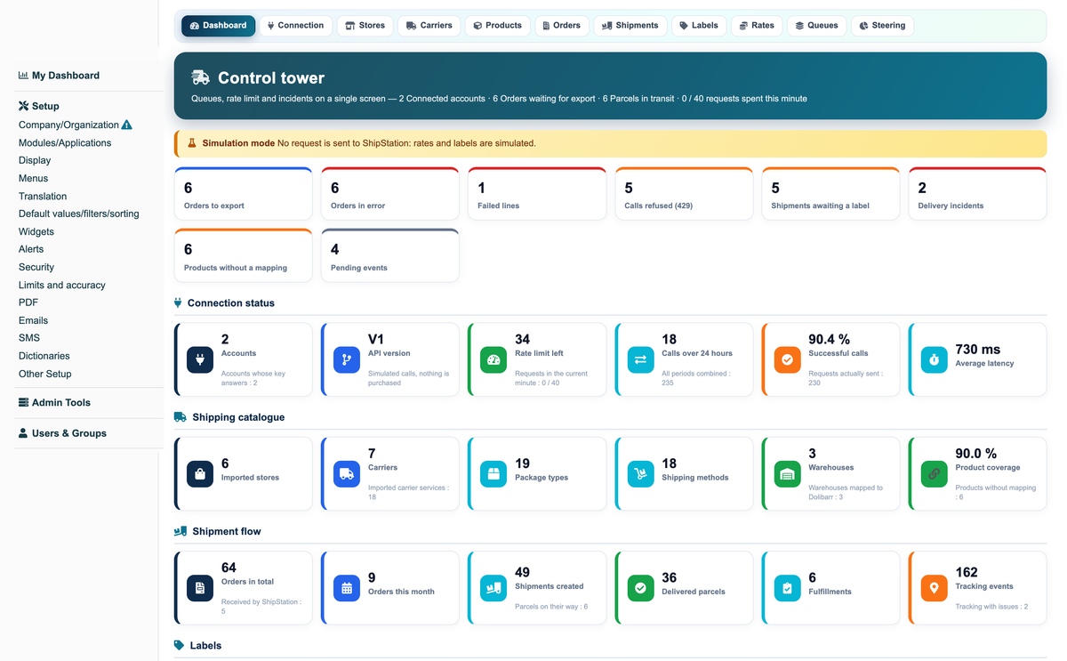
Task: Open the Connection tab
Action: click(295, 26)
